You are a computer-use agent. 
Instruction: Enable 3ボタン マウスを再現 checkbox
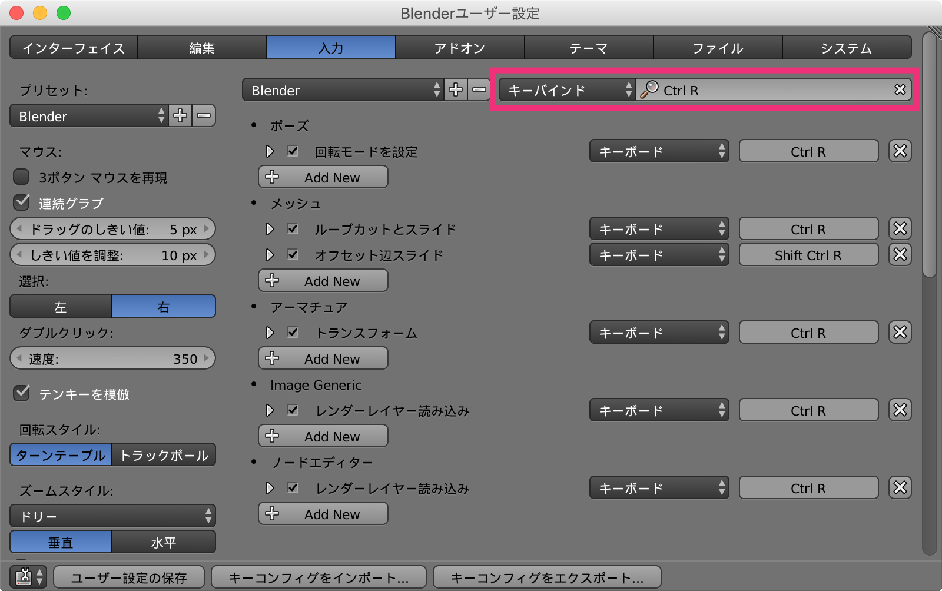point(22,177)
